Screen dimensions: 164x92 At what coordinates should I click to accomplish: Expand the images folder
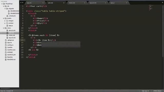click(x=5, y=21)
